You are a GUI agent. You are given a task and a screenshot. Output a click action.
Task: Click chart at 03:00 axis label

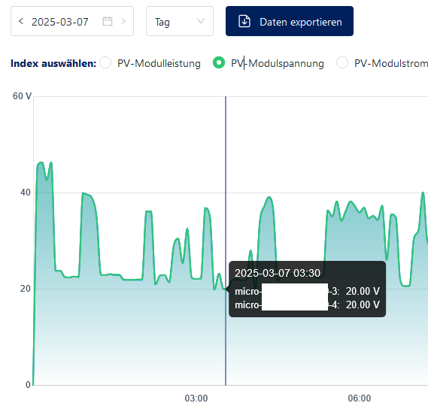(x=196, y=398)
